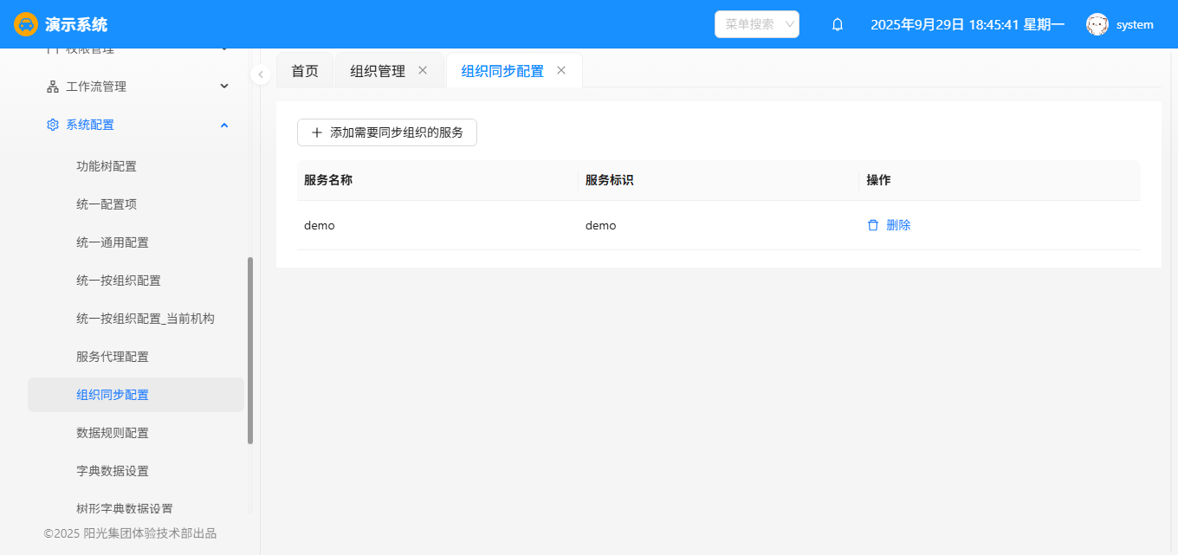Collapse sidebar with the arrow toggle
1178x555 pixels.
[261, 74]
